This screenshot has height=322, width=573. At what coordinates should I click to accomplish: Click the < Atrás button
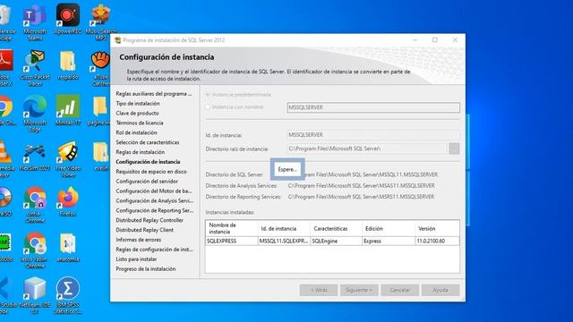coord(319,290)
